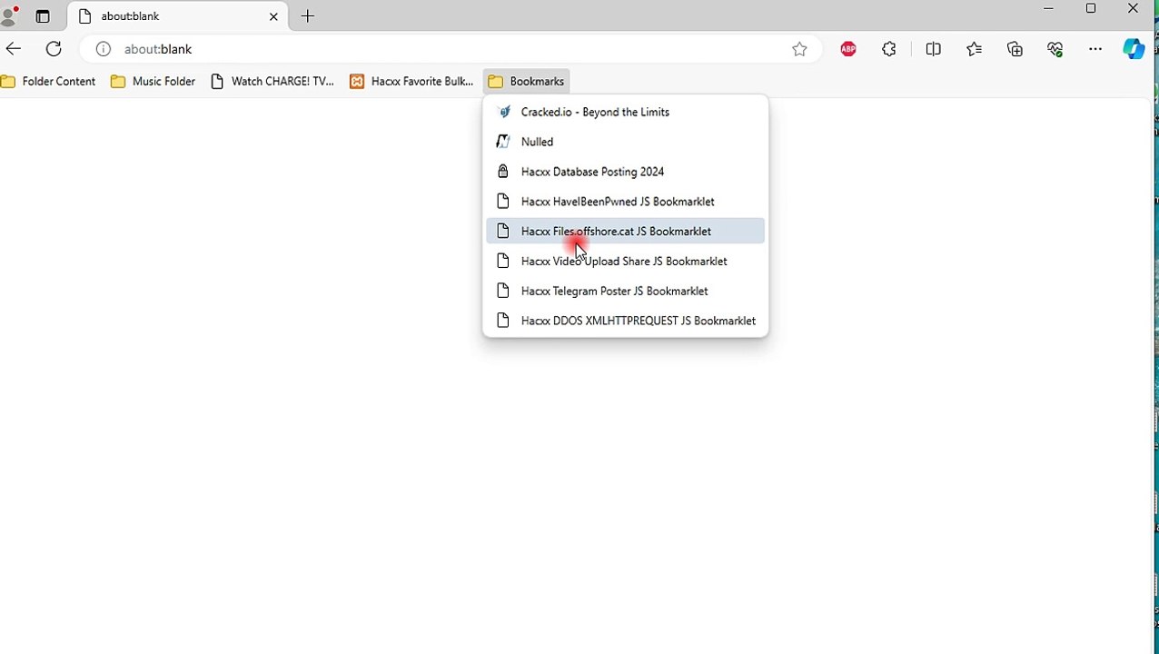Select Hacxx Video Upload Share JS Bookmarklet
1159x654 pixels.
[626, 262]
